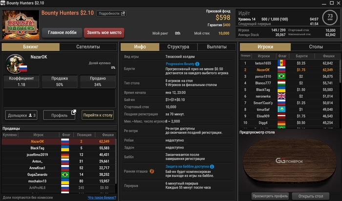Open external link icon on Профиль button
This screenshot has width=342, height=201.
pyautogui.click(x=73, y=112)
